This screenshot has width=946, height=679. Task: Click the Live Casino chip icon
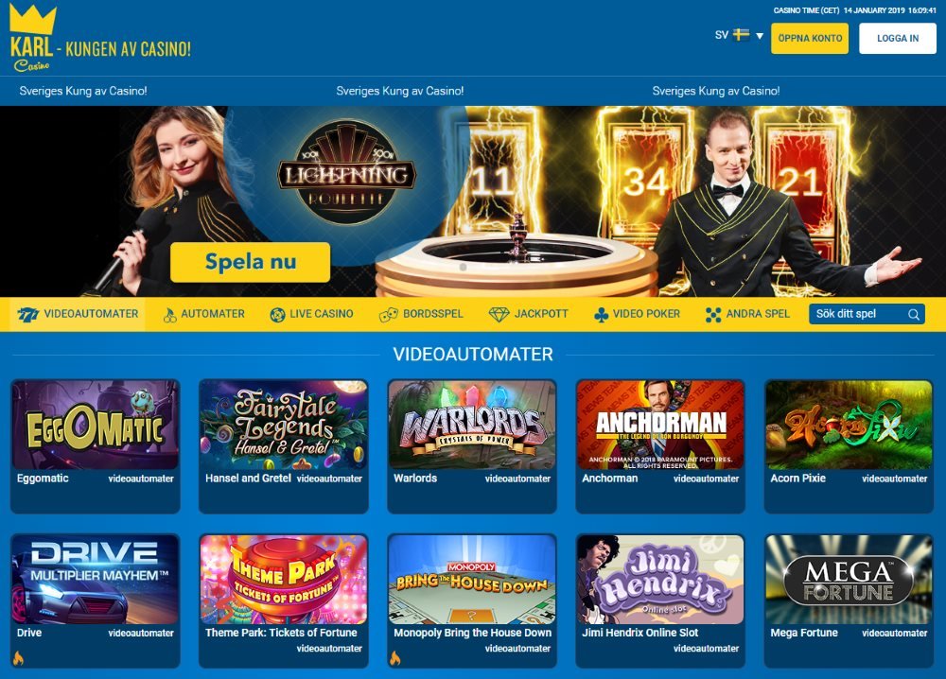coord(277,315)
